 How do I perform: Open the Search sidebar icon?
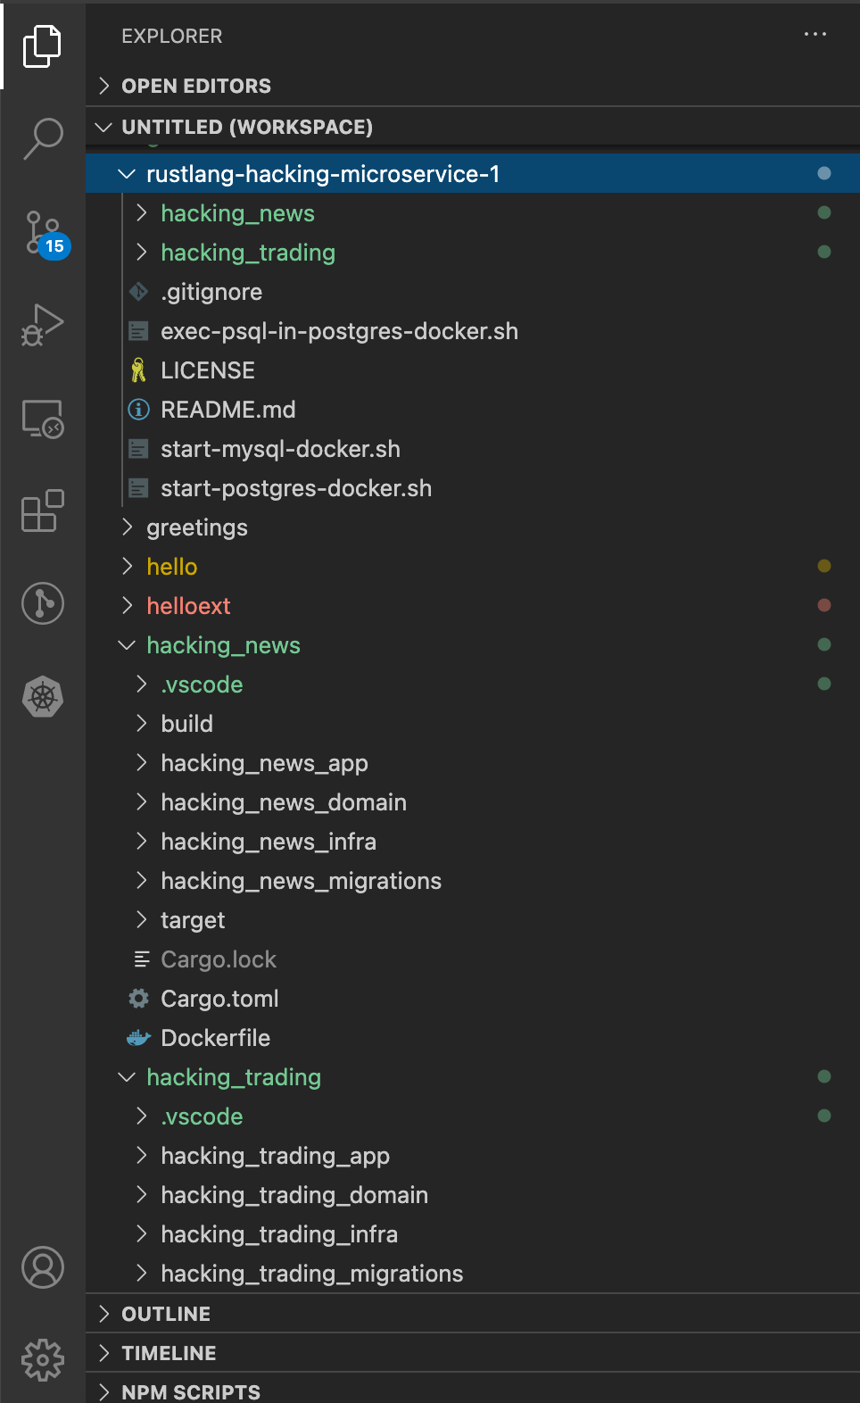point(42,138)
